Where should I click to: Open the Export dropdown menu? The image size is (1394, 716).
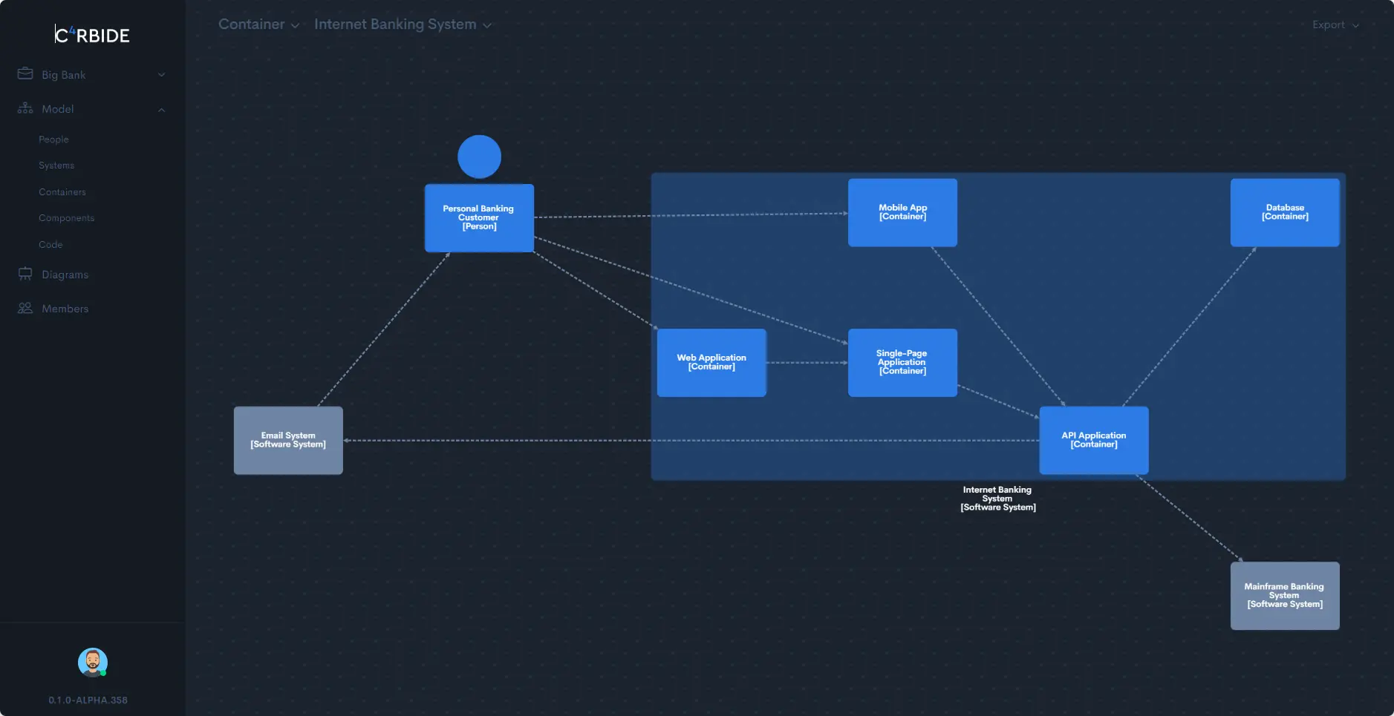(x=1335, y=25)
